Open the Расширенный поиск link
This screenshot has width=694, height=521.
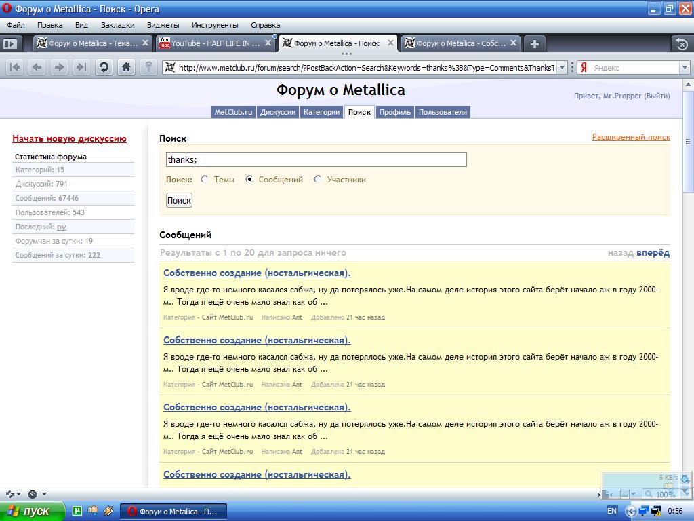(x=630, y=137)
